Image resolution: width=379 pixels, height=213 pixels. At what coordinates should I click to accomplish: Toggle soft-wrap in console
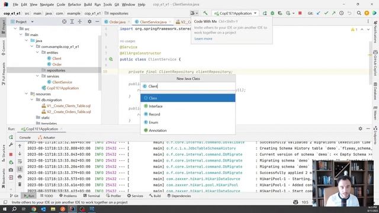coord(20,162)
